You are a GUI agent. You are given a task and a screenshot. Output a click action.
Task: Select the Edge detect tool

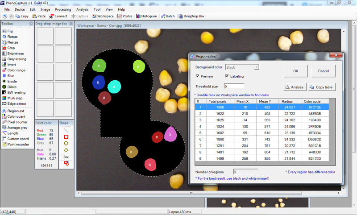point(16,103)
